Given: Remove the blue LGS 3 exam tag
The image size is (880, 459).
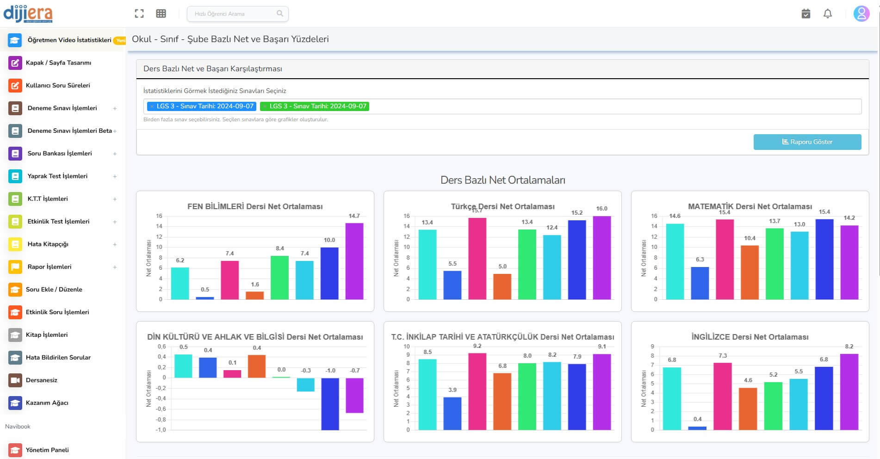Looking at the screenshot, I should 152,106.
